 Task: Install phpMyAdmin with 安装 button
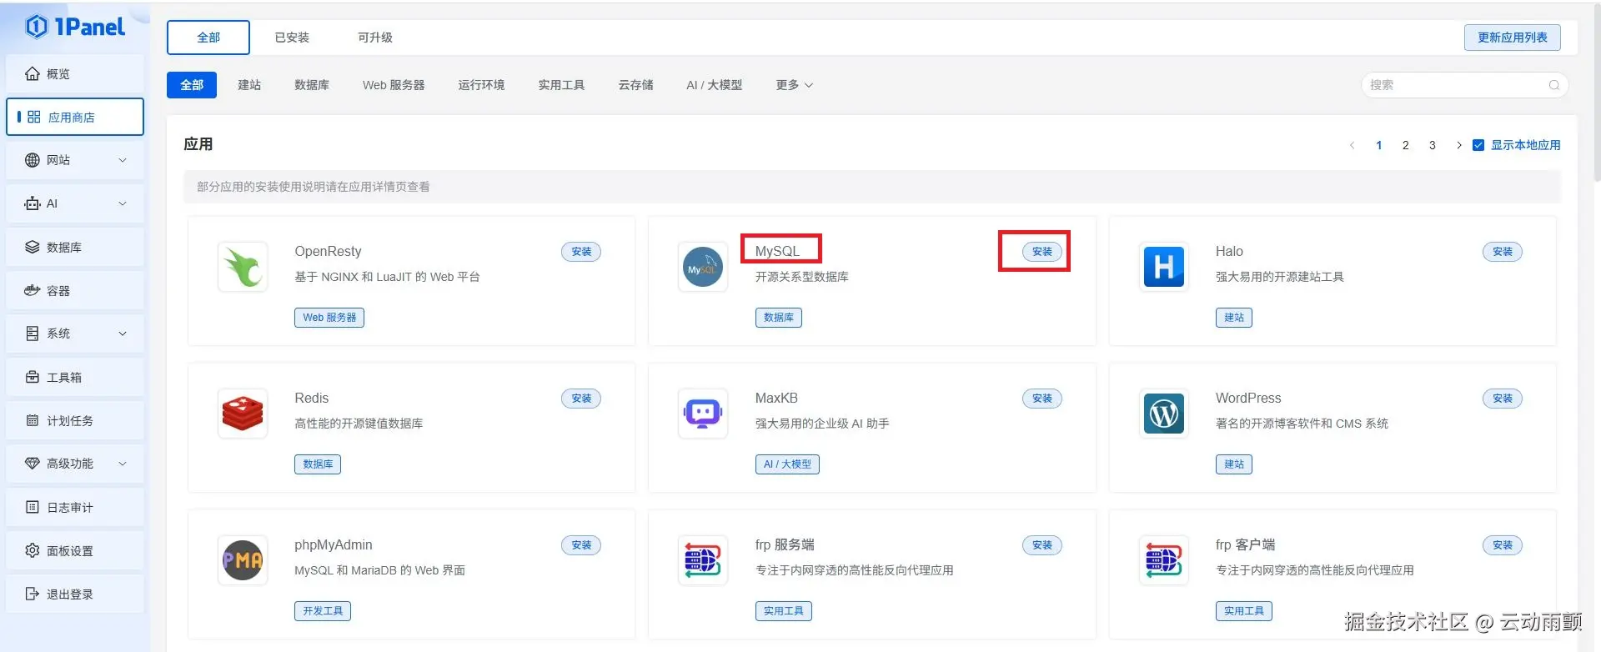tap(581, 545)
